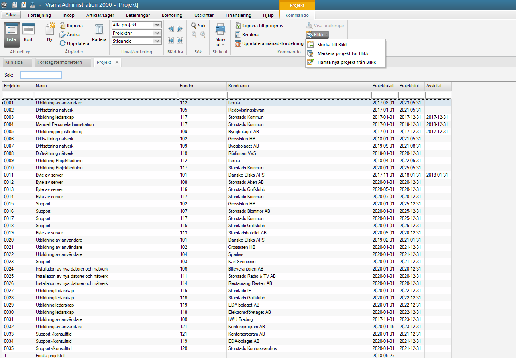Open the Projektnr sort field dropdown

(x=157, y=33)
